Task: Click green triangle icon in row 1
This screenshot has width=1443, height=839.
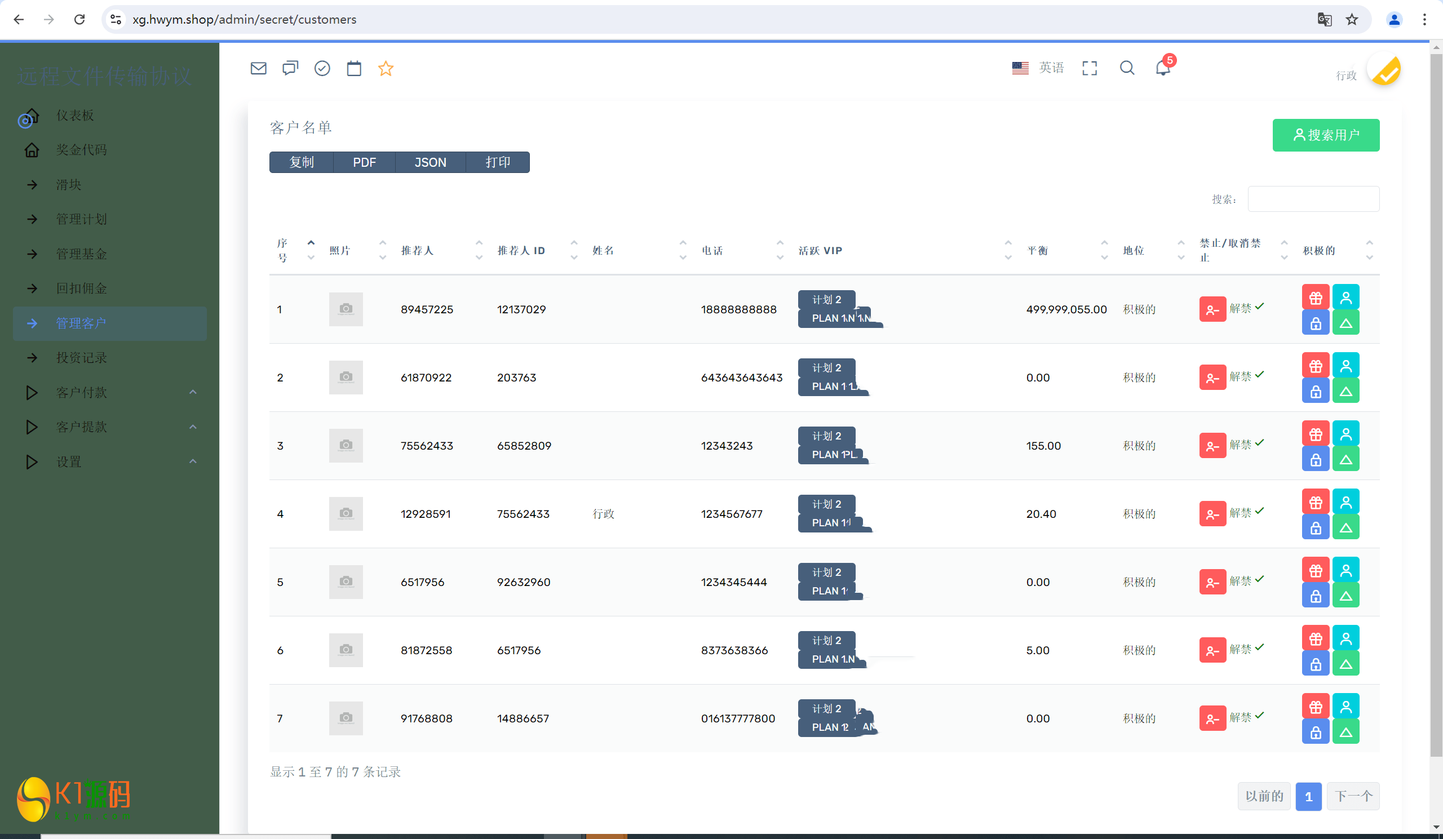Action: click(x=1345, y=323)
